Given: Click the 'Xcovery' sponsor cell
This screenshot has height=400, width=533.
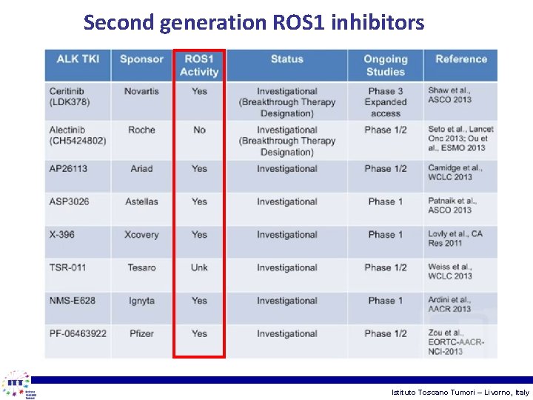Looking at the screenshot, I should pos(141,241).
